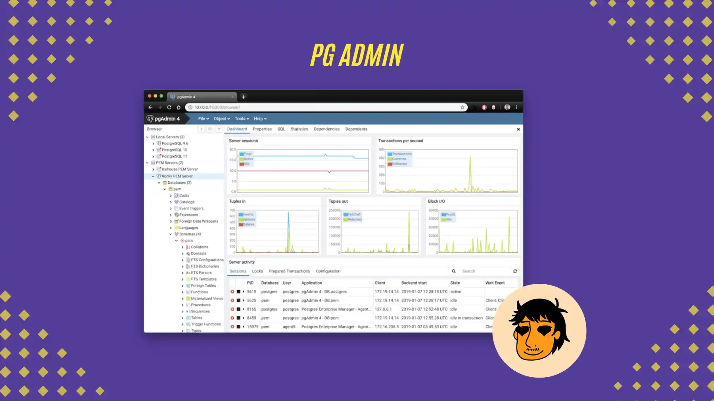Expand details of session PID 5610
Image resolution: width=714 pixels, height=401 pixels.
click(x=244, y=292)
